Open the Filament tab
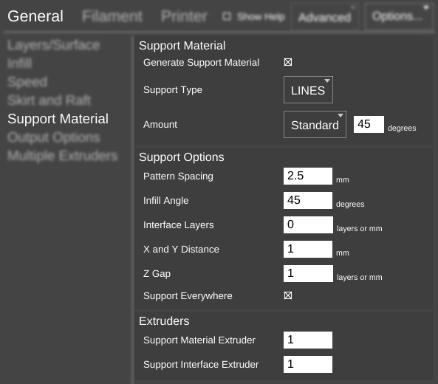Screen dimensions: 438x384 pos(112,16)
